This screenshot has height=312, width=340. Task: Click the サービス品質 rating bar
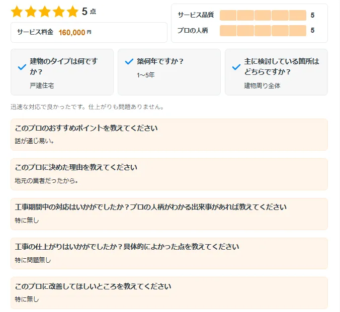pyautogui.click(x=263, y=15)
